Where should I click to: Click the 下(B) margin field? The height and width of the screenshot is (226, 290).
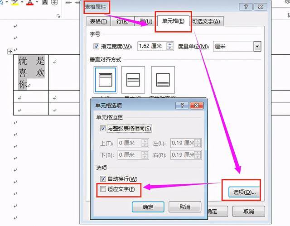click(x=130, y=155)
